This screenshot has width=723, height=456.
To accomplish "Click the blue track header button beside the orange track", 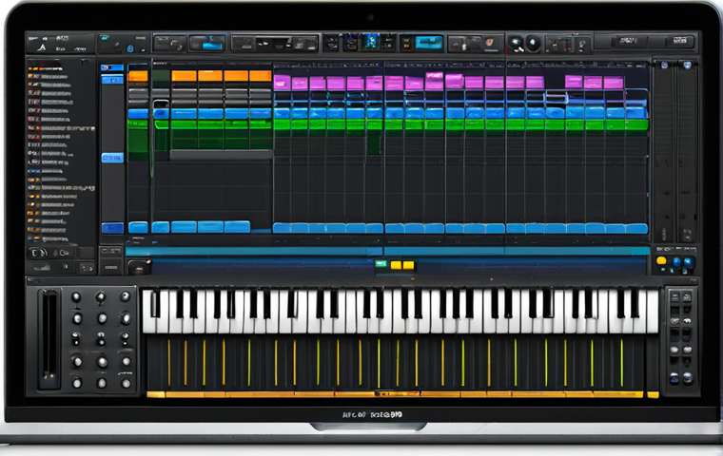I will 112,80.
